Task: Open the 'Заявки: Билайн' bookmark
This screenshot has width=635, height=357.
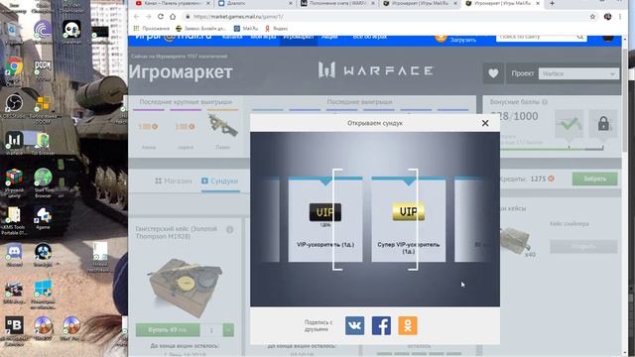Action: [x=200, y=29]
